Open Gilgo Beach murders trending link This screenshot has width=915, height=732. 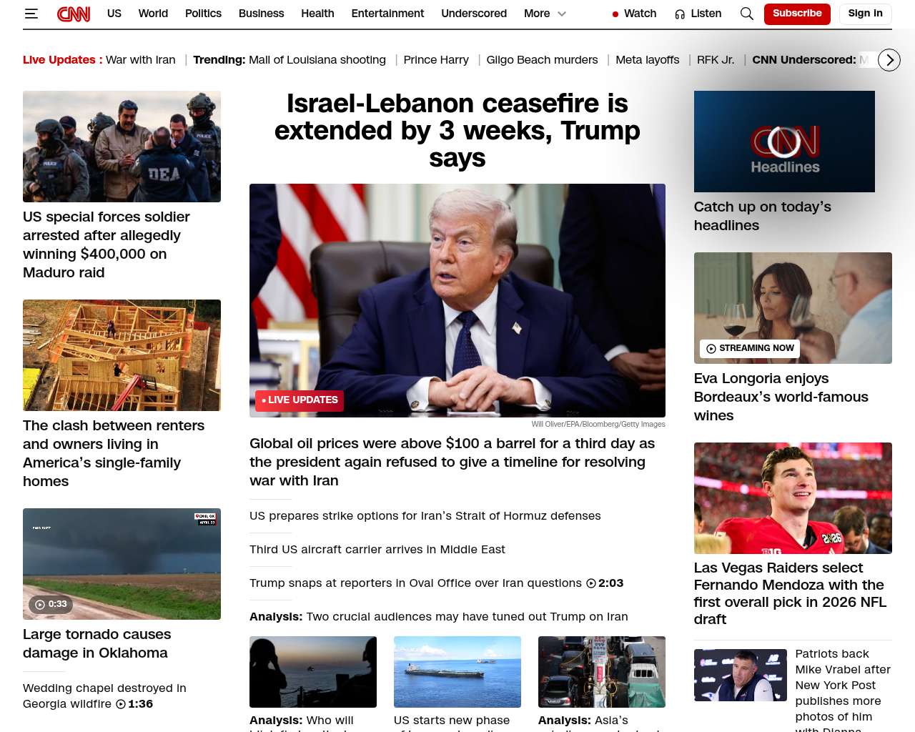coord(542,60)
